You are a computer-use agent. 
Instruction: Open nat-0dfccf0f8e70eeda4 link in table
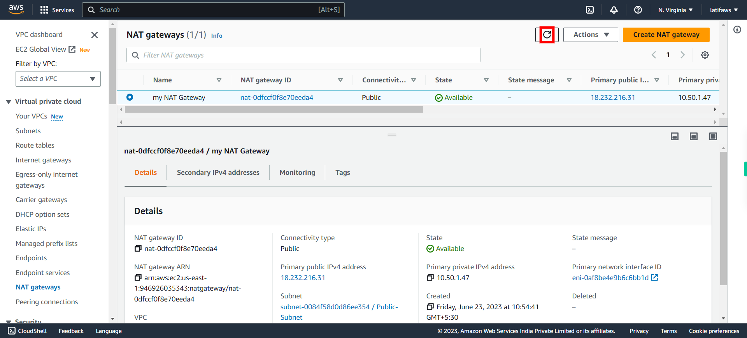coord(277,98)
